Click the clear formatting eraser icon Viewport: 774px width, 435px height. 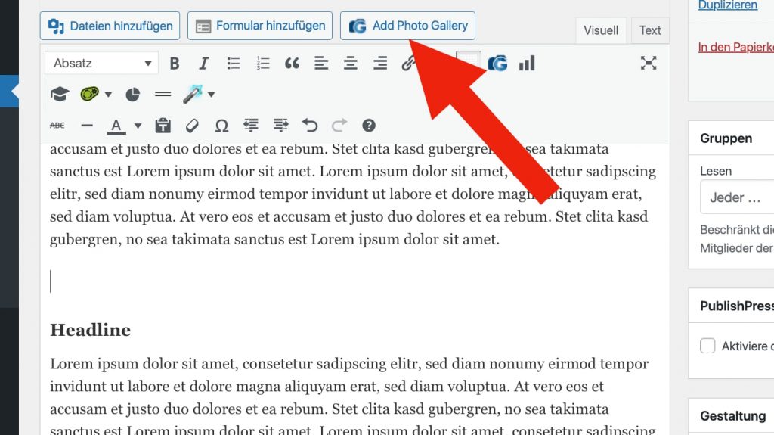[192, 125]
